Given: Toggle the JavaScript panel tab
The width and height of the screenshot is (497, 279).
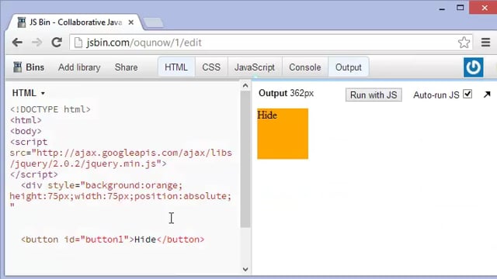Looking at the screenshot, I should coord(255,67).
